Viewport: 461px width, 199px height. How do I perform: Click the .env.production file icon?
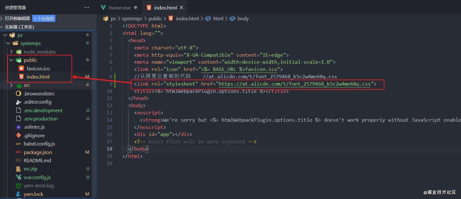pyautogui.click(x=18, y=119)
